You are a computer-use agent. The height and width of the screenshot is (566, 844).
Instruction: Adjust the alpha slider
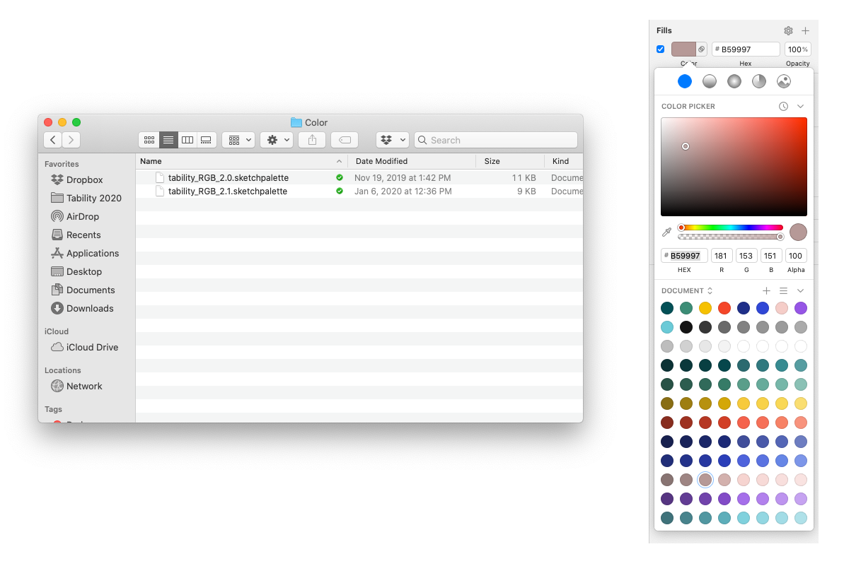point(731,237)
